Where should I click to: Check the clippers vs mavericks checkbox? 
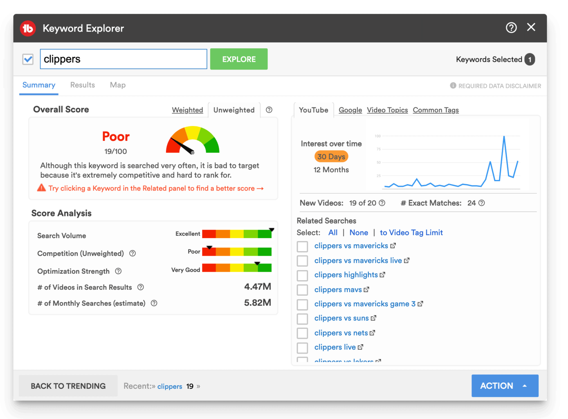click(x=302, y=246)
